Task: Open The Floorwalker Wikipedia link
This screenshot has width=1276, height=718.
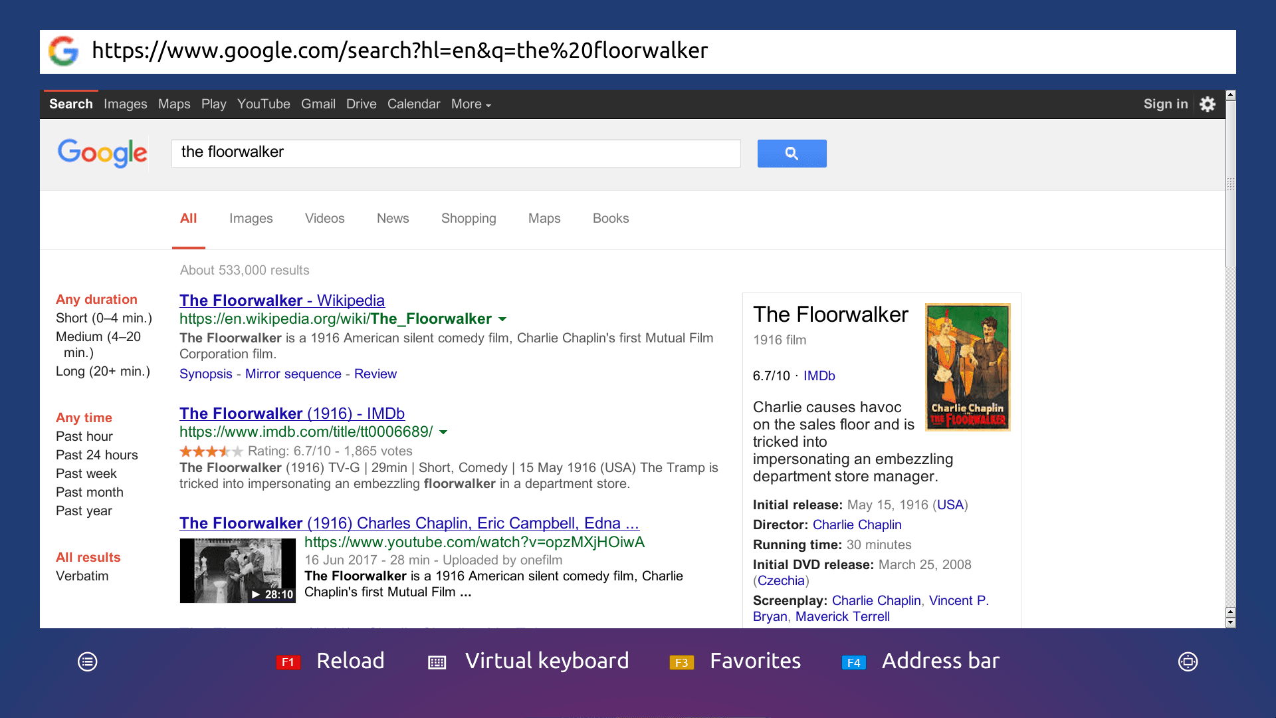Action: point(282,300)
